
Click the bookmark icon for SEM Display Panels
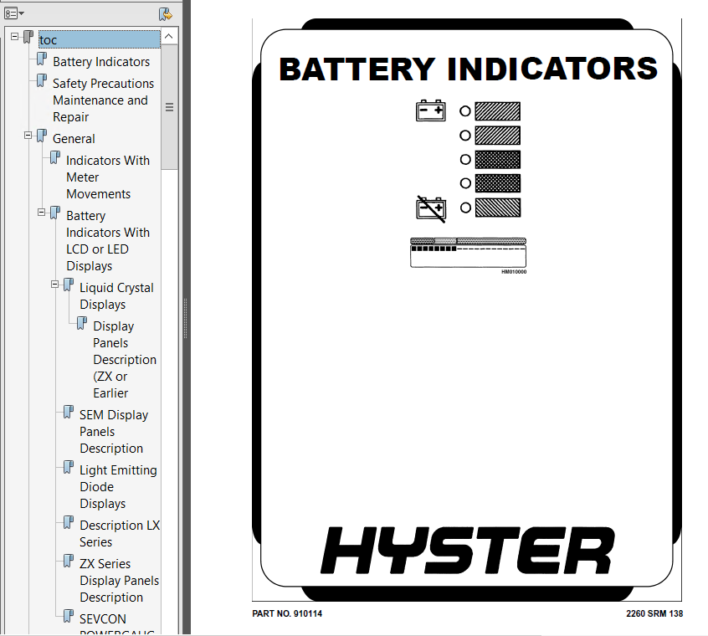tap(69, 412)
